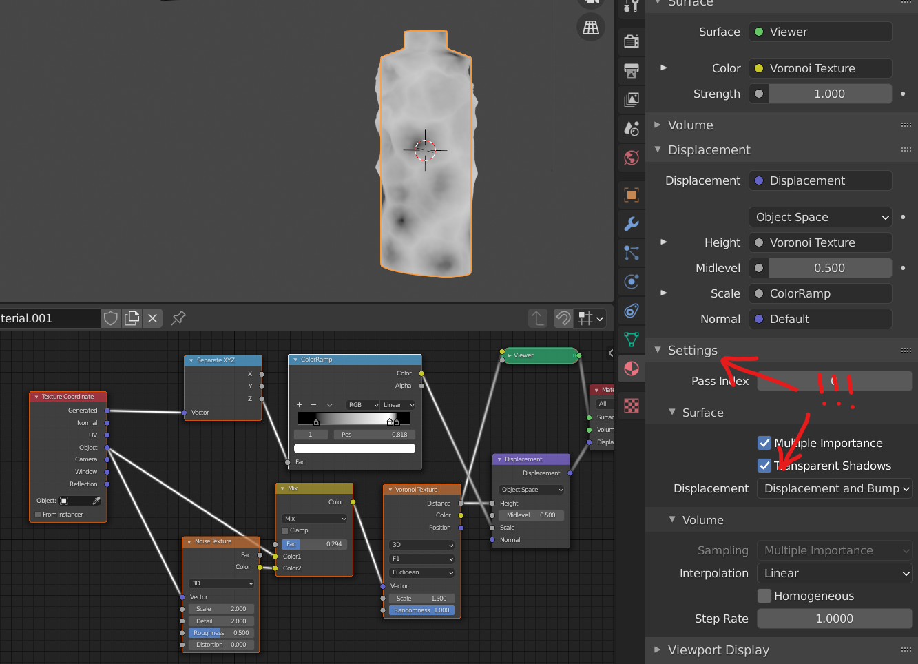Click Scale ColorRamp link field
The image size is (918, 664).
(x=820, y=293)
